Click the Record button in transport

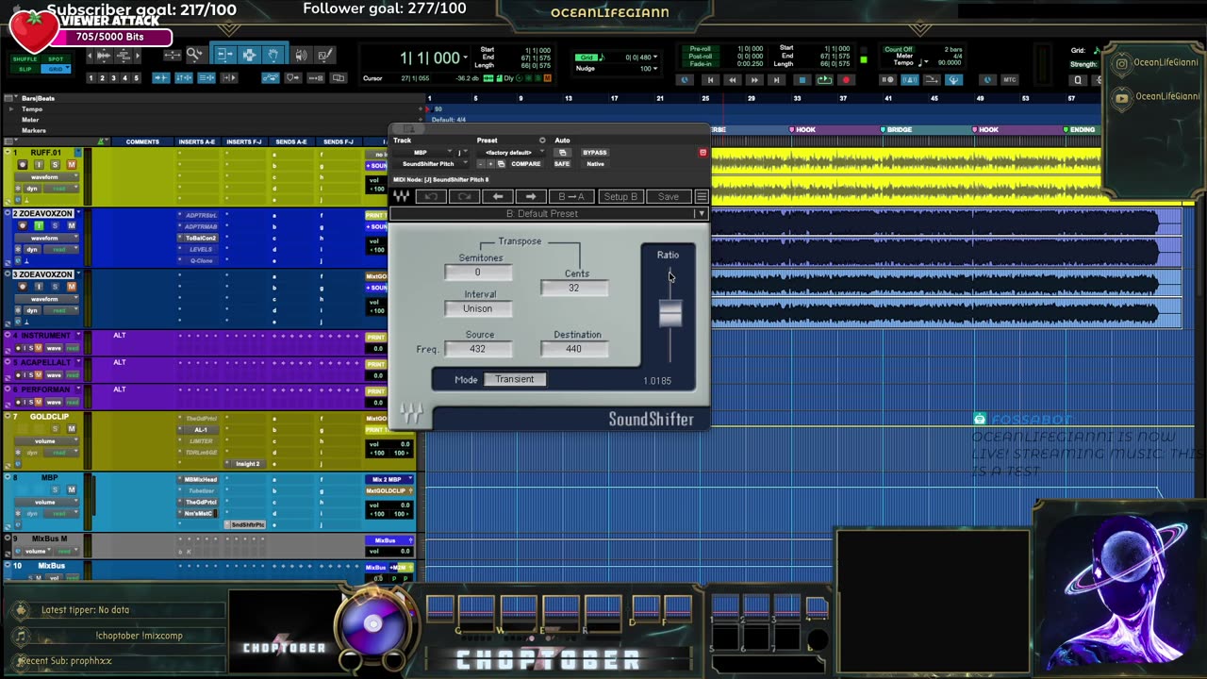click(845, 80)
